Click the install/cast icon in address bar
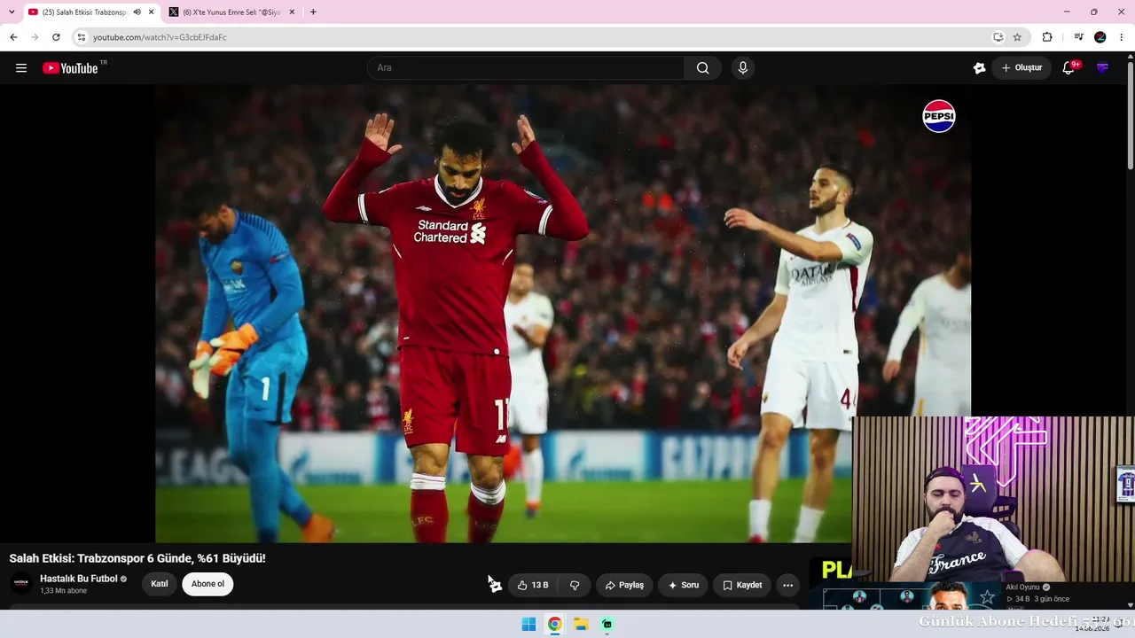Screen dimensions: 1135x638 [x=998, y=37]
